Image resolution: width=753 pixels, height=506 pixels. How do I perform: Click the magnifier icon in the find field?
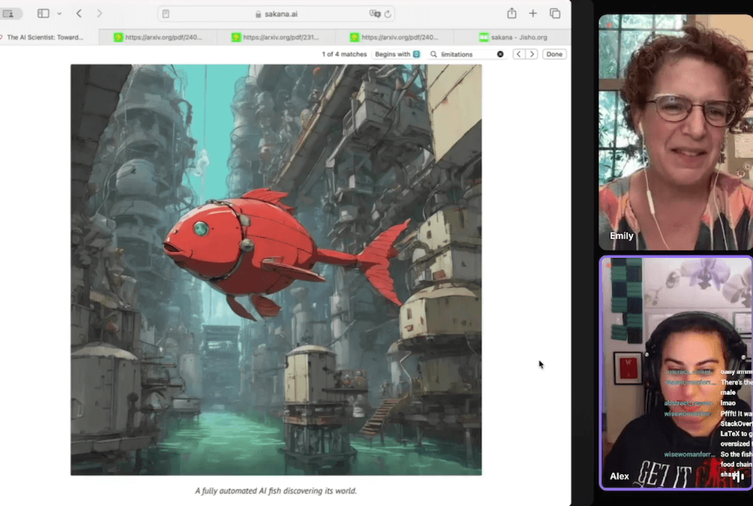(434, 54)
